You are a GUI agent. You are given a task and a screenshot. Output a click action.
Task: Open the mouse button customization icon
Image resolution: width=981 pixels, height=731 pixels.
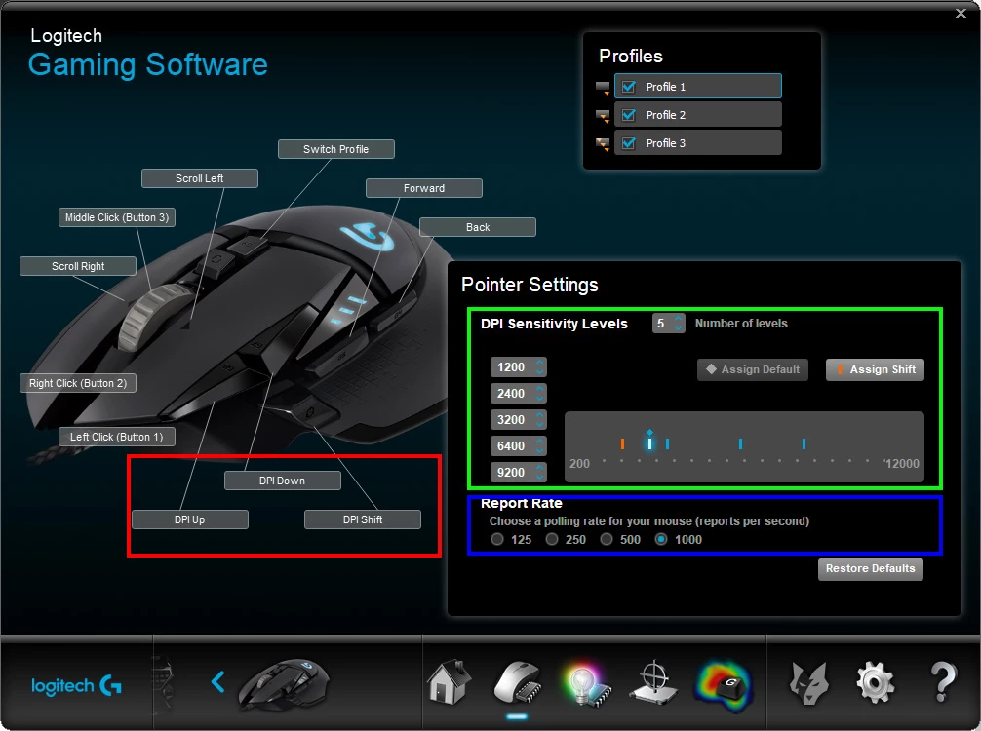point(517,684)
